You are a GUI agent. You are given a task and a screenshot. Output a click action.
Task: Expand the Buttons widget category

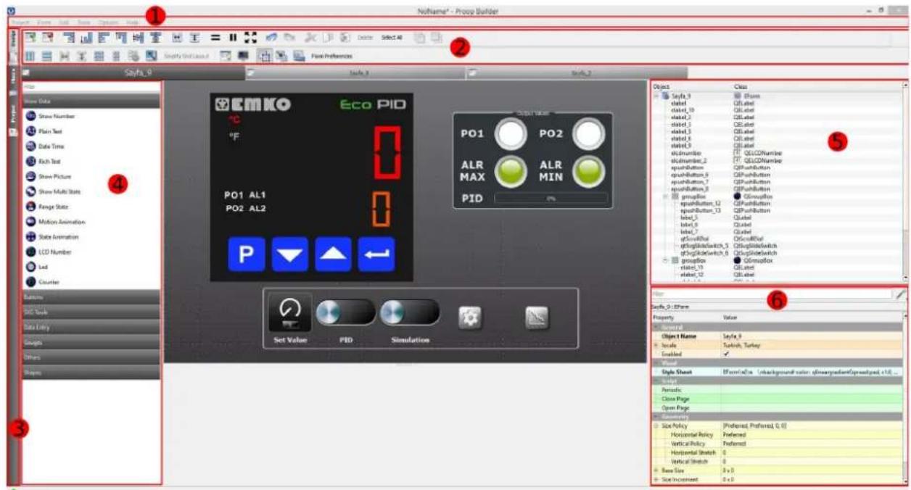(x=91, y=297)
